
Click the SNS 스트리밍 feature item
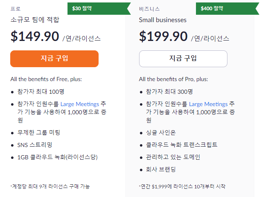(x=35, y=145)
